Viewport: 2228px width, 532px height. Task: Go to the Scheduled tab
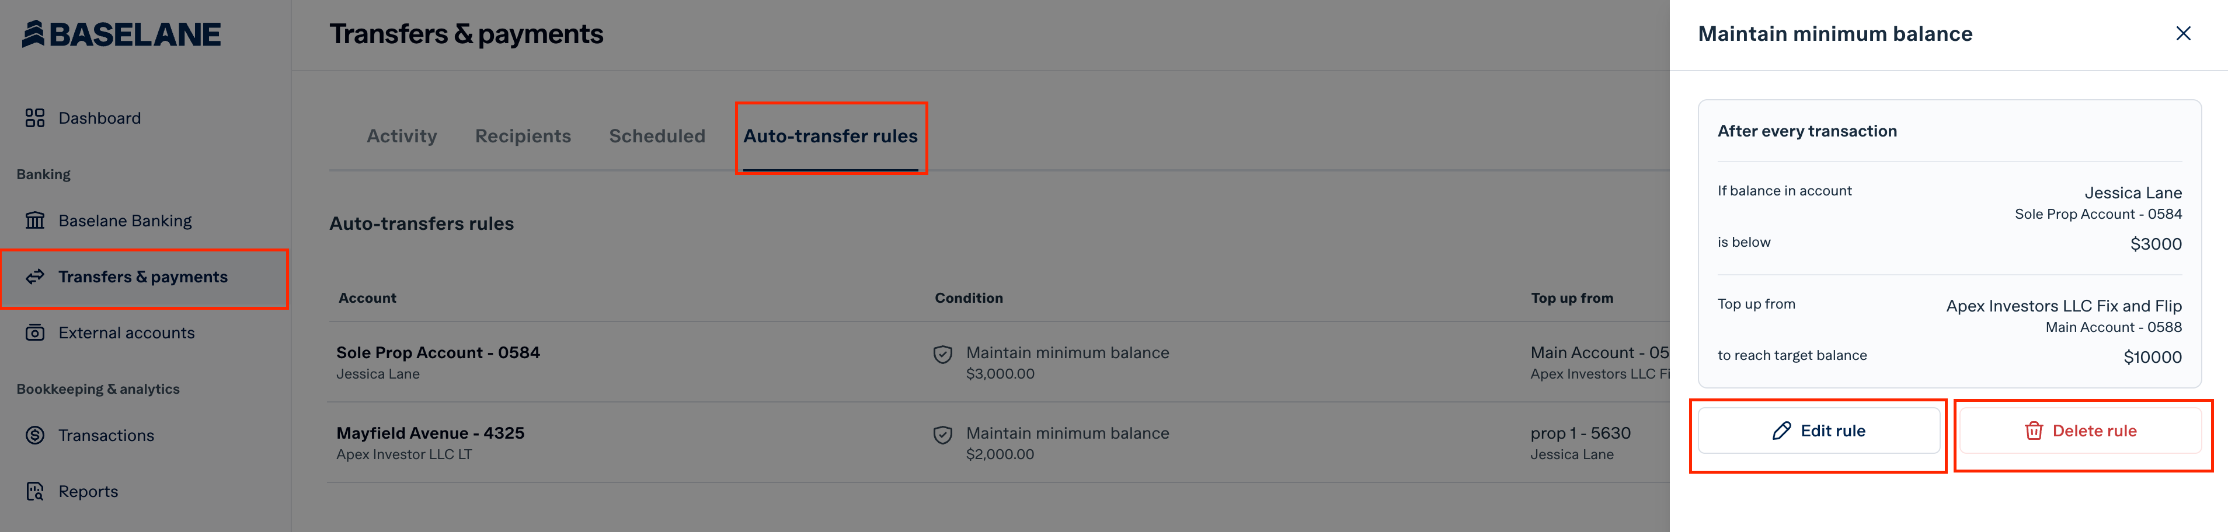(x=656, y=136)
